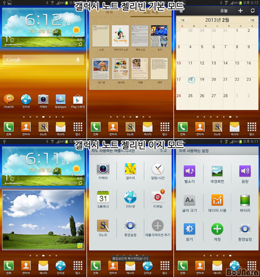This screenshot has height=277, width=260.
Task: Open the ChatON app
Action: [9, 101]
